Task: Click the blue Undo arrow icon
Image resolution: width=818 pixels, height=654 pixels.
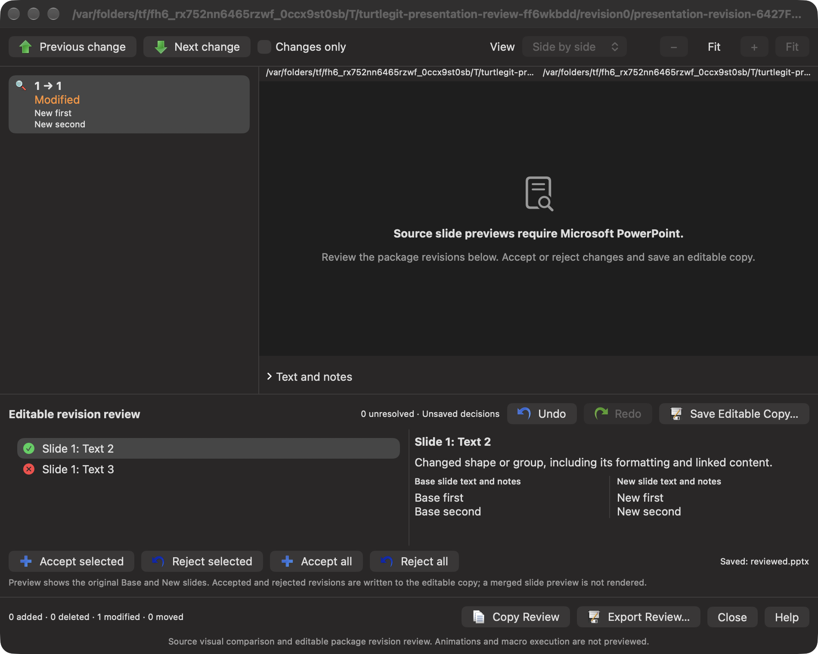Action: click(524, 413)
